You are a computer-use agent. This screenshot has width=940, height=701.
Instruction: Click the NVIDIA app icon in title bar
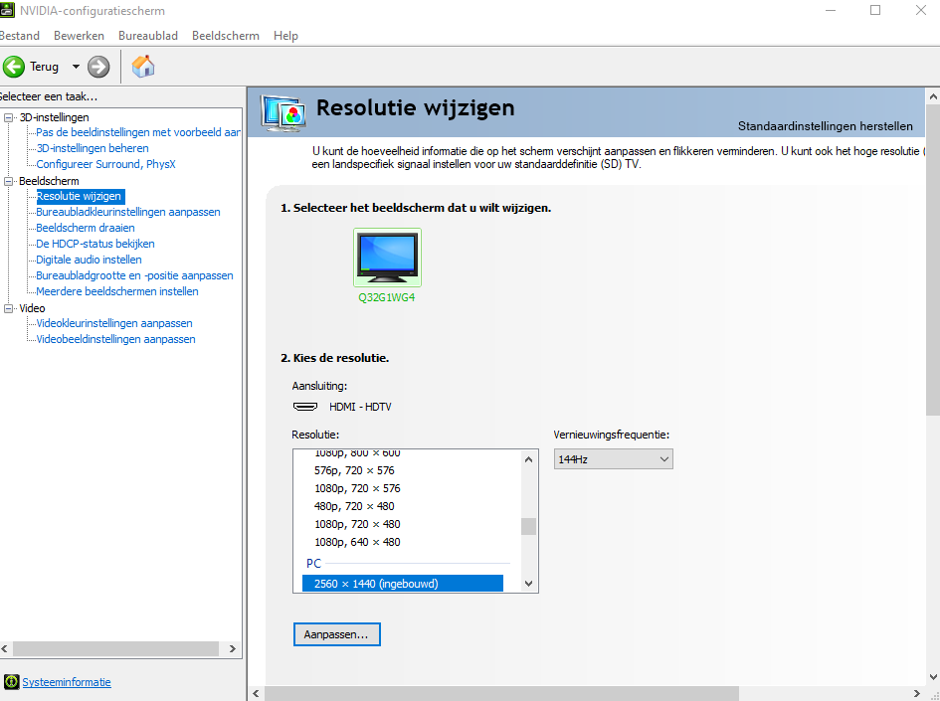[7, 10]
